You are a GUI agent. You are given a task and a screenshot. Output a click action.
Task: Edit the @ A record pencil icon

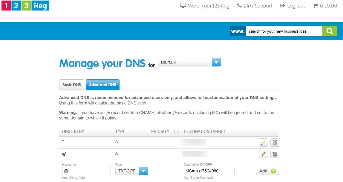tap(263, 154)
